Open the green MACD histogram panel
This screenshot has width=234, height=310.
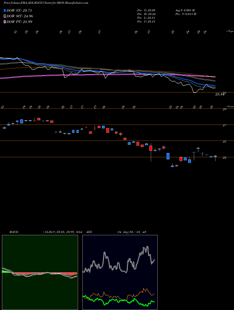[x=40, y=272]
